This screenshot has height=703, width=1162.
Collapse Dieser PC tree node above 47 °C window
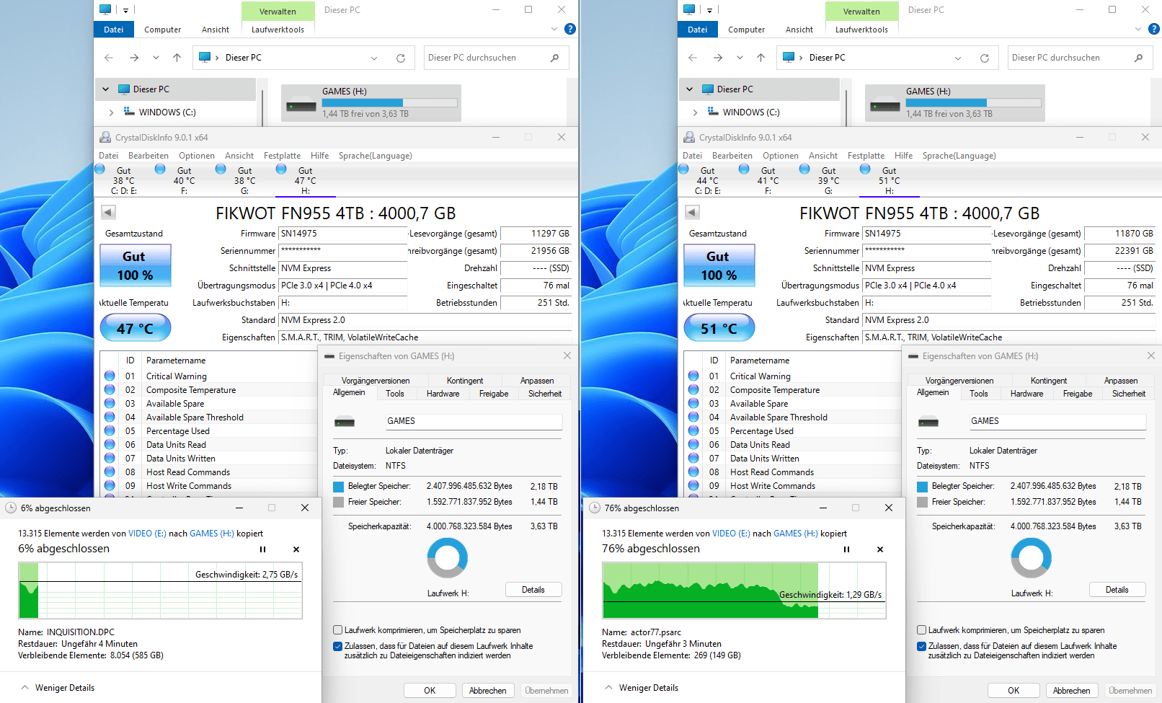(x=106, y=89)
